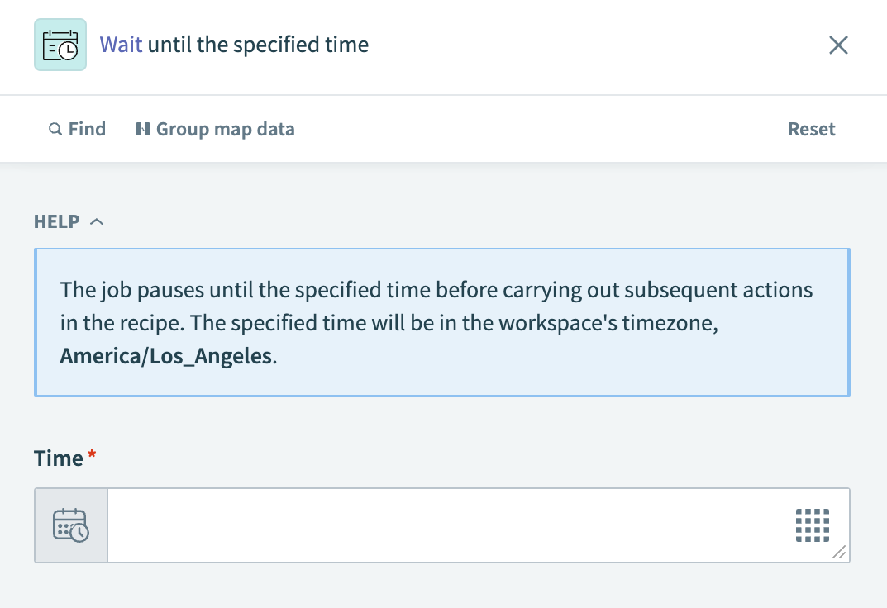Open Group map data
This screenshot has width=887, height=608.
[215, 129]
